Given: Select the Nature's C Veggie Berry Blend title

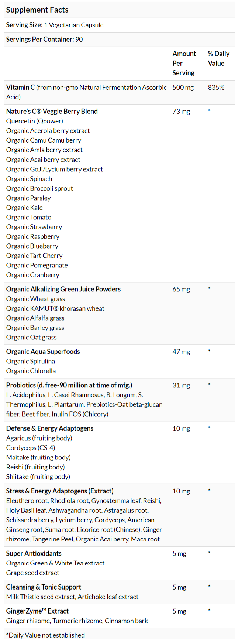Looking at the screenshot, I should tap(52, 112).
